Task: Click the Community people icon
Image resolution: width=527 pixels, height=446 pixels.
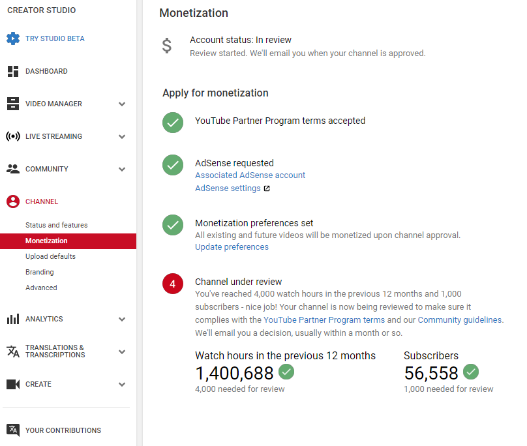Action: (13, 169)
